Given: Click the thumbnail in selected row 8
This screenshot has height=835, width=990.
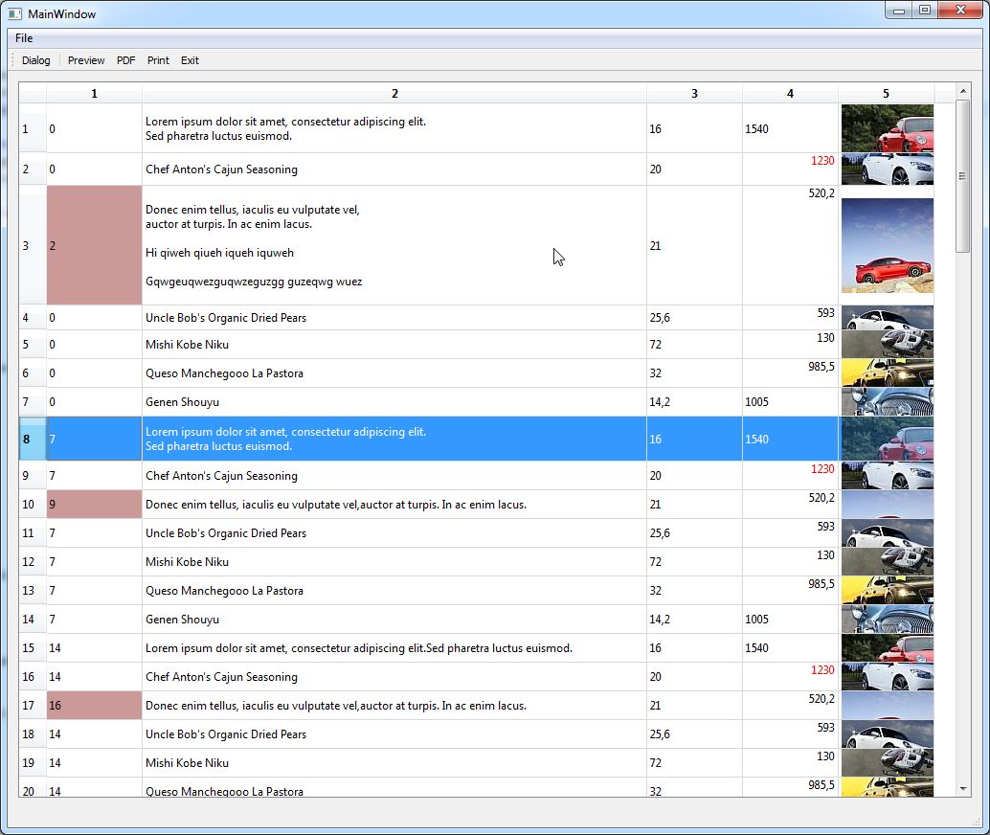Looking at the screenshot, I should coord(888,439).
